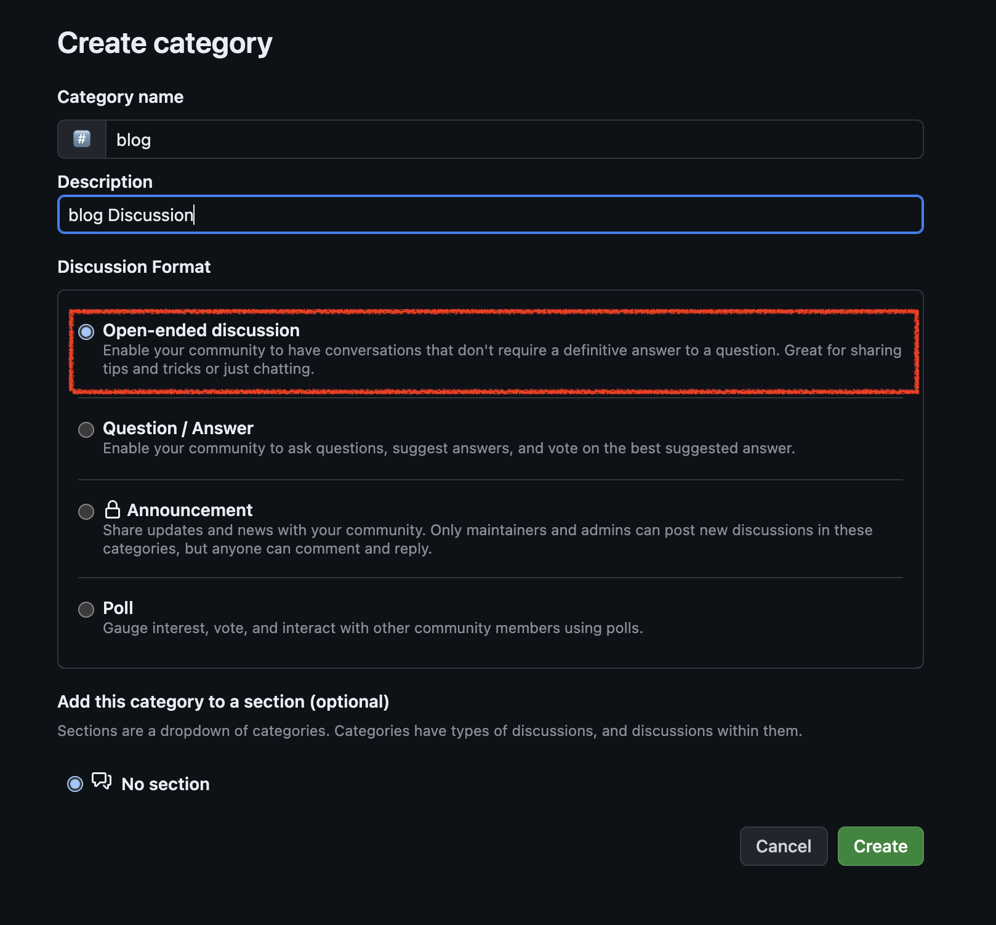Pick the Poll radio button
Image resolution: width=996 pixels, height=925 pixels.
tap(86, 610)
